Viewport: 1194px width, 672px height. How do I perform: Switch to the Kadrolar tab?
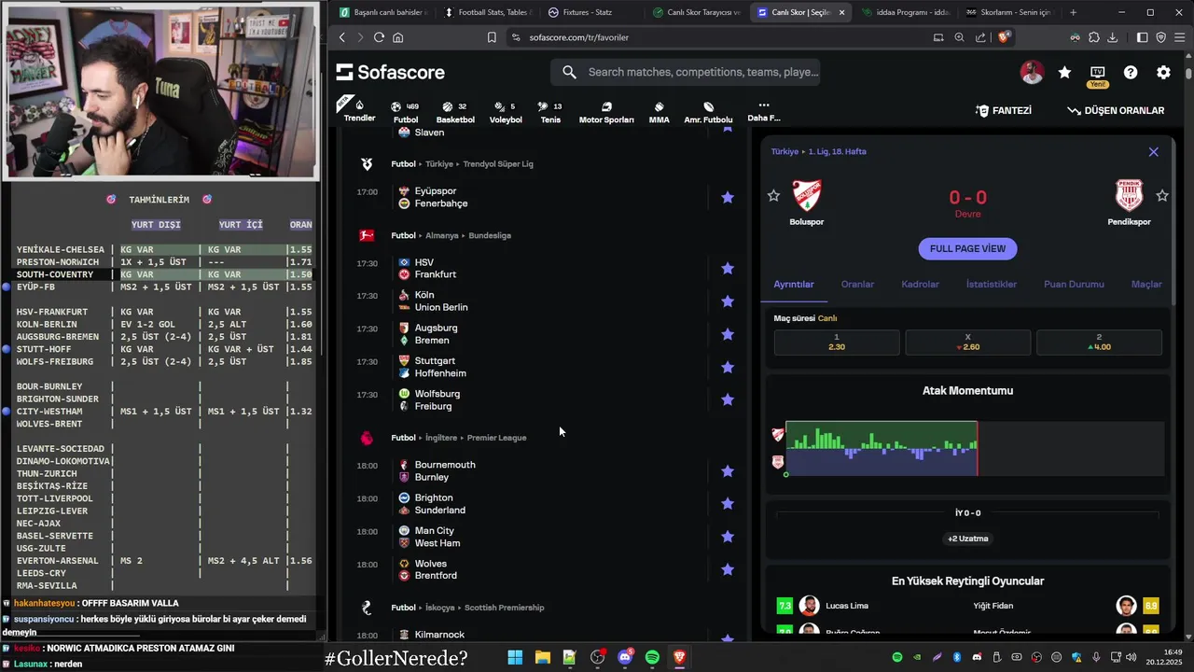point(920,284)
